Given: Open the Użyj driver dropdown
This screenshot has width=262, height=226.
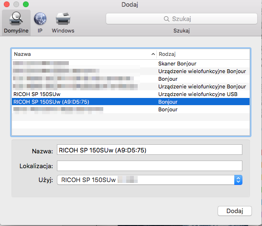Looking at the screenshot, I should coord(150,180).
